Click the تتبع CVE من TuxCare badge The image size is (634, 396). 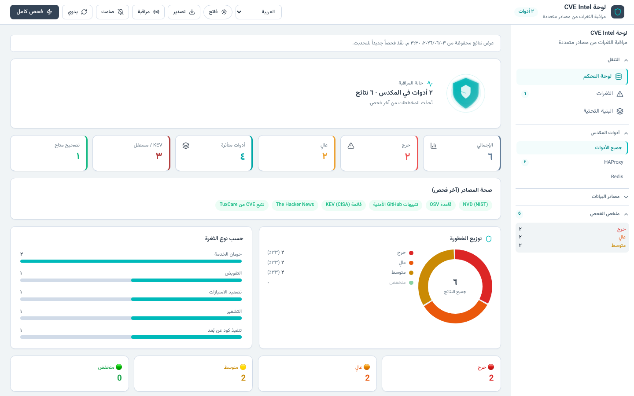point(242,205)
